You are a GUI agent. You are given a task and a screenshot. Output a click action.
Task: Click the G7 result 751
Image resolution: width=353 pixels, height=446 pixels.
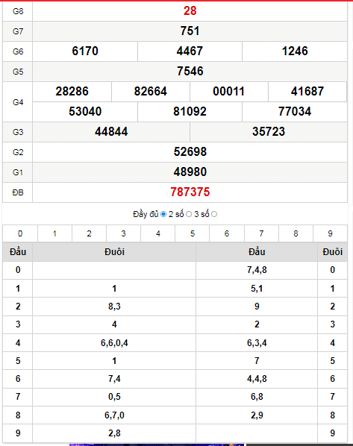pos(190,31)
